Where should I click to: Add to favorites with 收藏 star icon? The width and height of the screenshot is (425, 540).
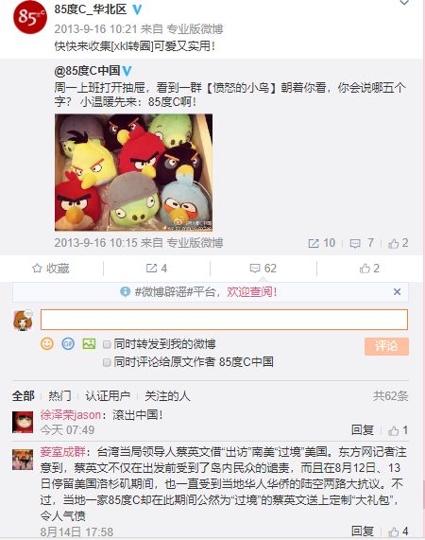tap(51, 269)
